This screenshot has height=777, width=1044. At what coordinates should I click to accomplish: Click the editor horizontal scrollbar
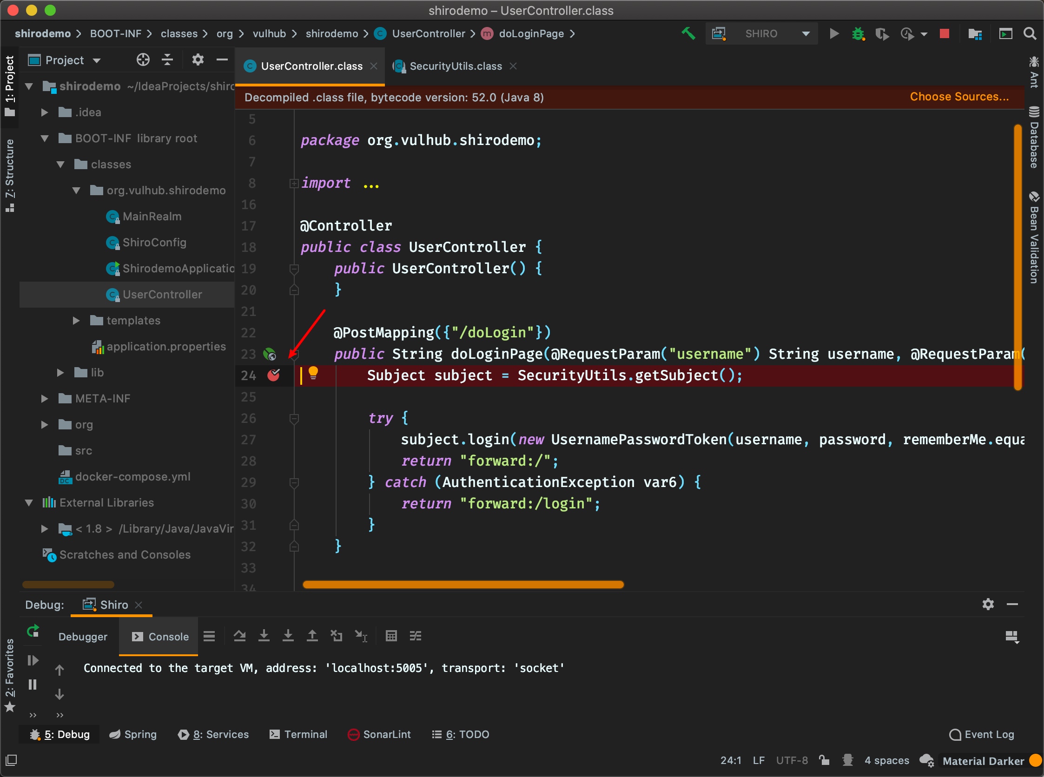pyautogui.click(x=463, y=585)
